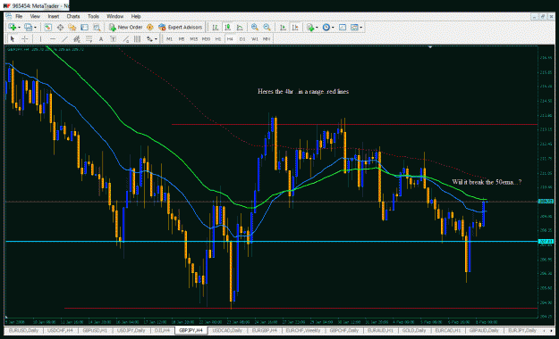Open MetaEditor icon next to New Order
The height and width of the screenshot is (339, 559).
150,28
